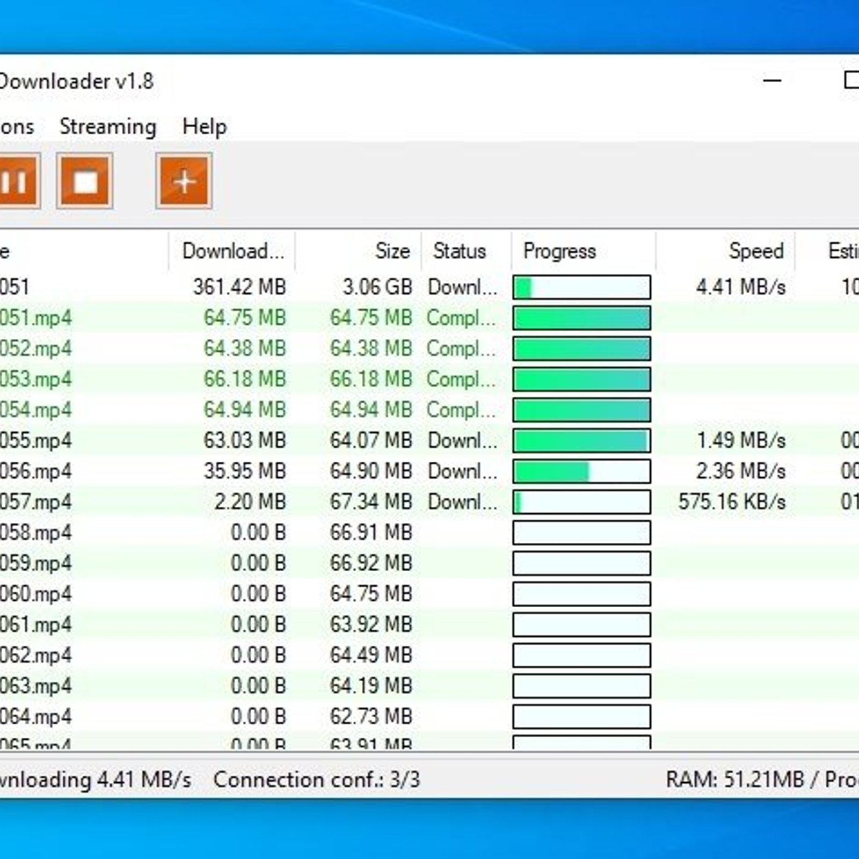Select the 064.mp4 row sized 62.73 MB
Screen dimensions: 859x859
click(35, 717)
